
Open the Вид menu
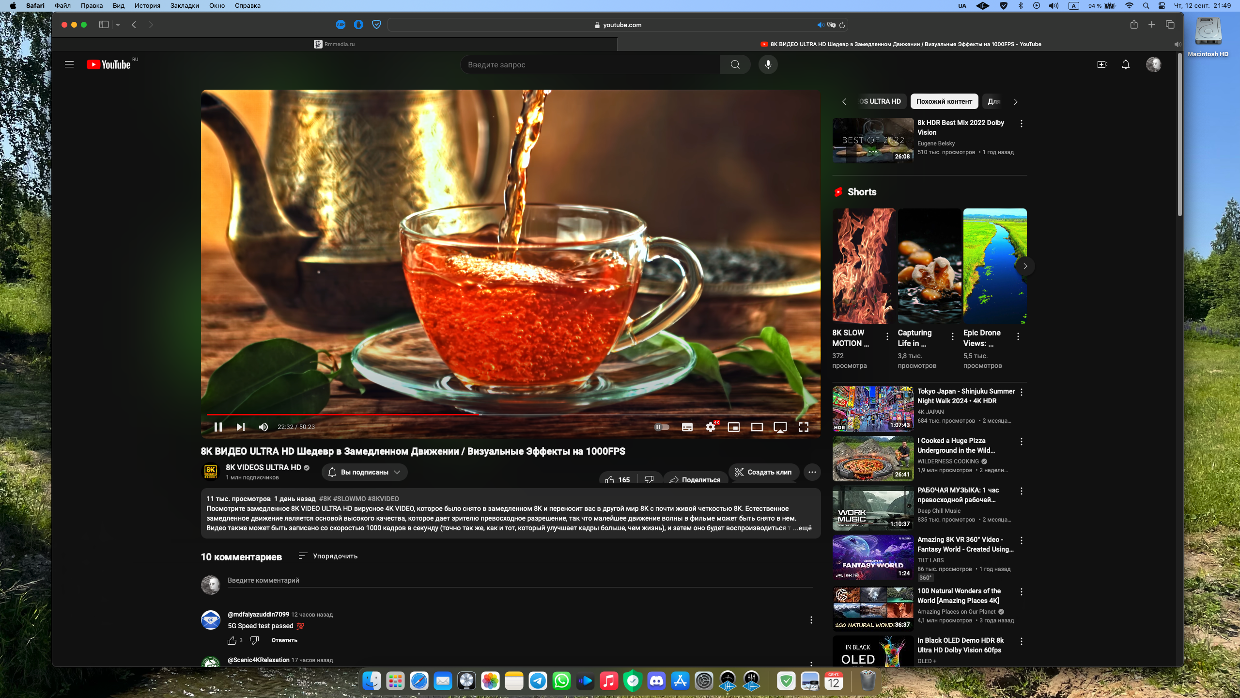(x=119, y=6)
